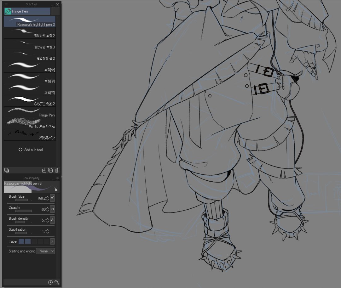Adjust the Brush density slider
This screenshot has height=288, width=341.
pos(24,222)
